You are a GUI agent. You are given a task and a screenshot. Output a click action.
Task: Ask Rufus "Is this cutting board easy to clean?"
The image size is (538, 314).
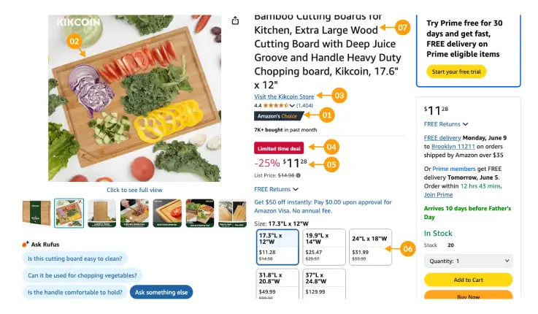[x=74, y=259]
